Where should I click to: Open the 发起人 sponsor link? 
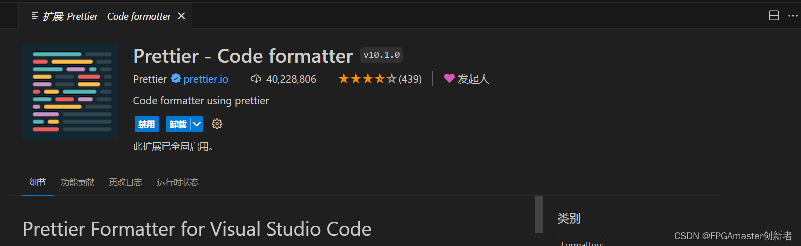(x=473, y=79)
